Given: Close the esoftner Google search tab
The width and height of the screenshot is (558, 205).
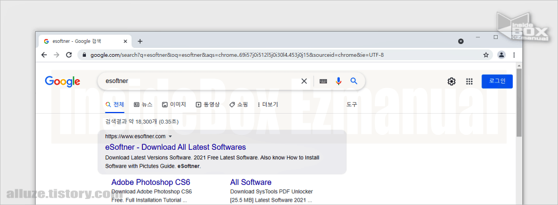Looking at the screenshot, I should click(125, 41).
